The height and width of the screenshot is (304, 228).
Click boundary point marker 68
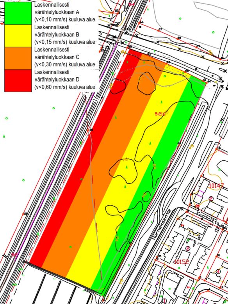click(x=179, y=38)
